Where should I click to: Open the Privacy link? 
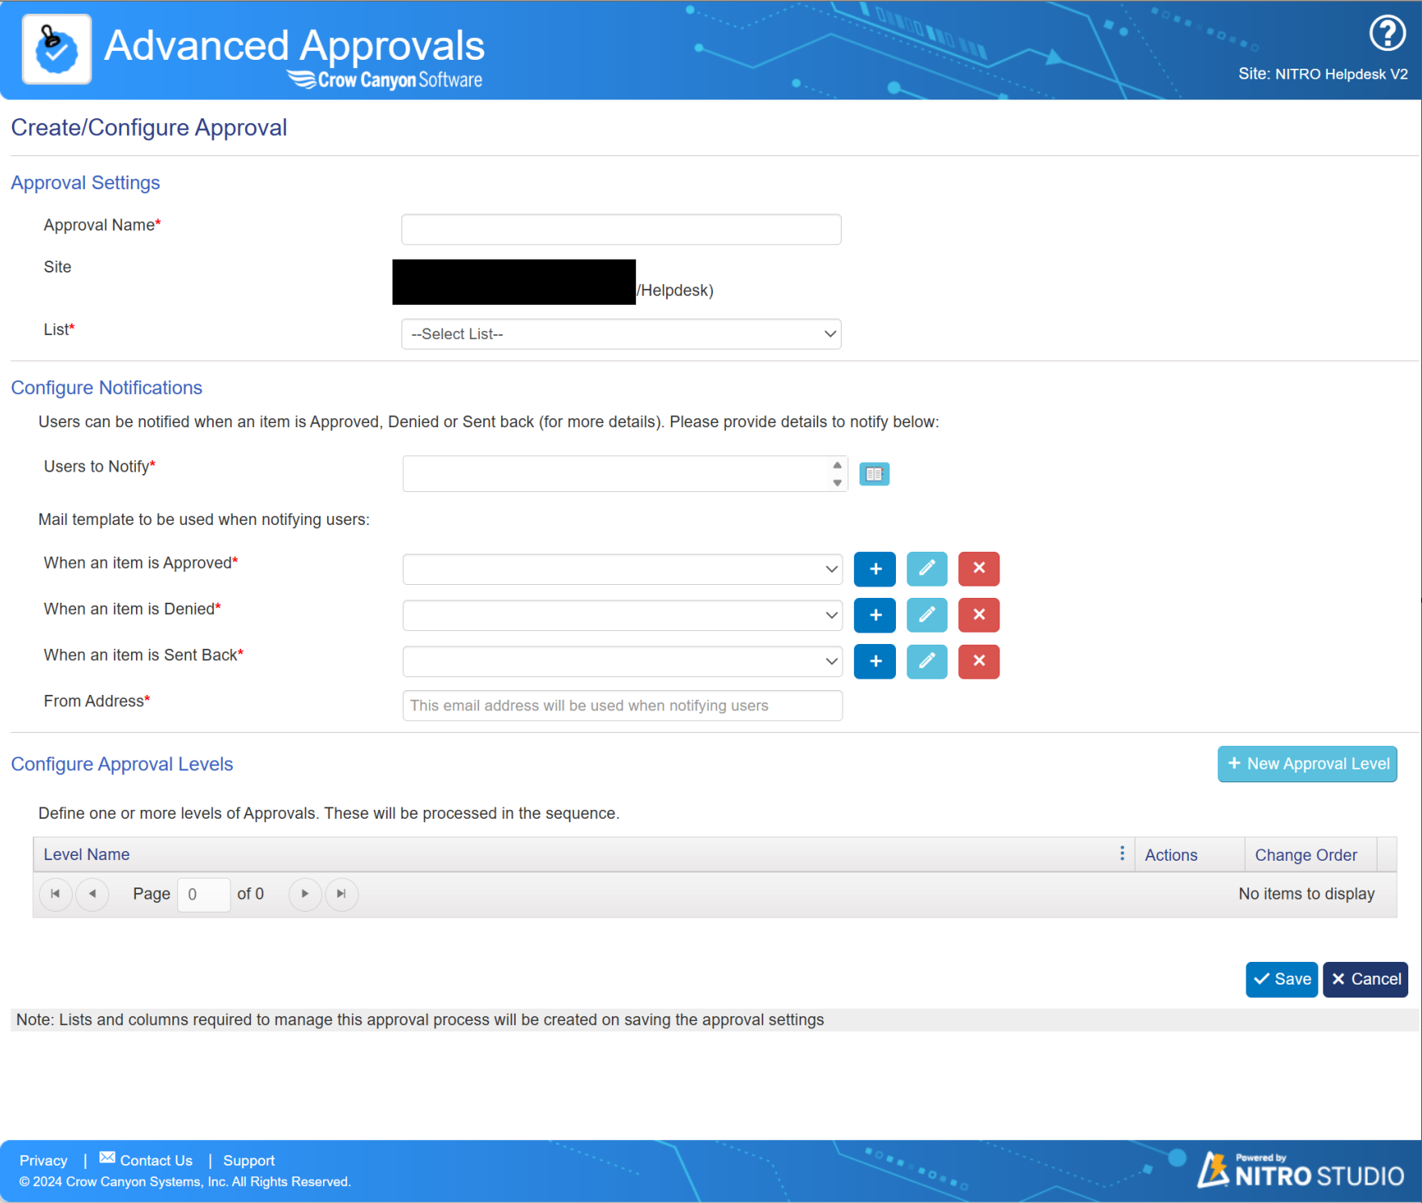pyautogui.click(x=44, y=1160)
